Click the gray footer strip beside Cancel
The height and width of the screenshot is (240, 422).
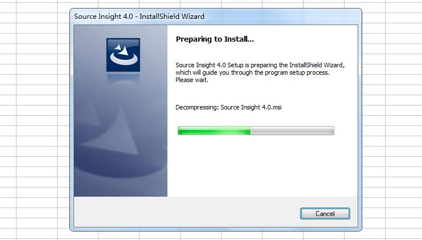[186, 212]
